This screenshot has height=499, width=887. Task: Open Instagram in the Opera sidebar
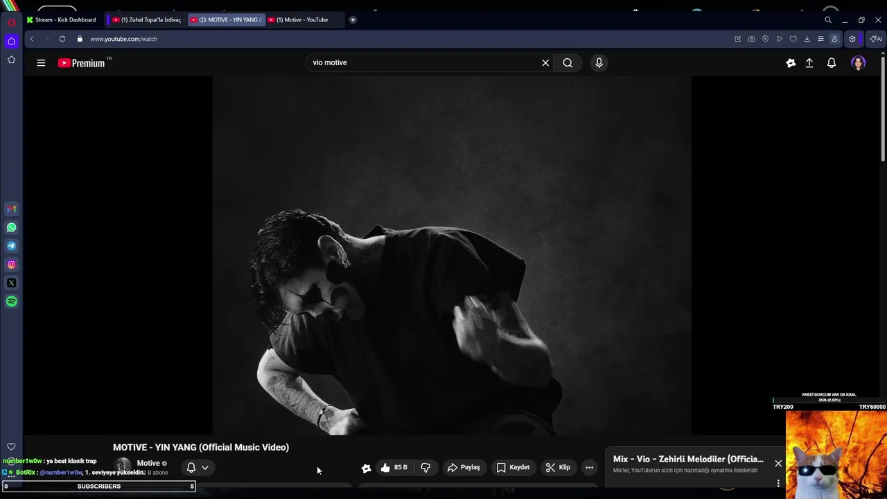[x=11, y=264]
